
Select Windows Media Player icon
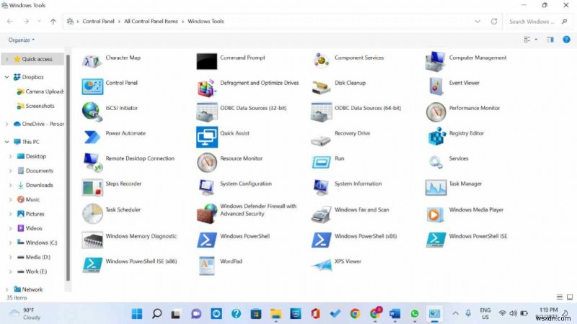[436, 215]
